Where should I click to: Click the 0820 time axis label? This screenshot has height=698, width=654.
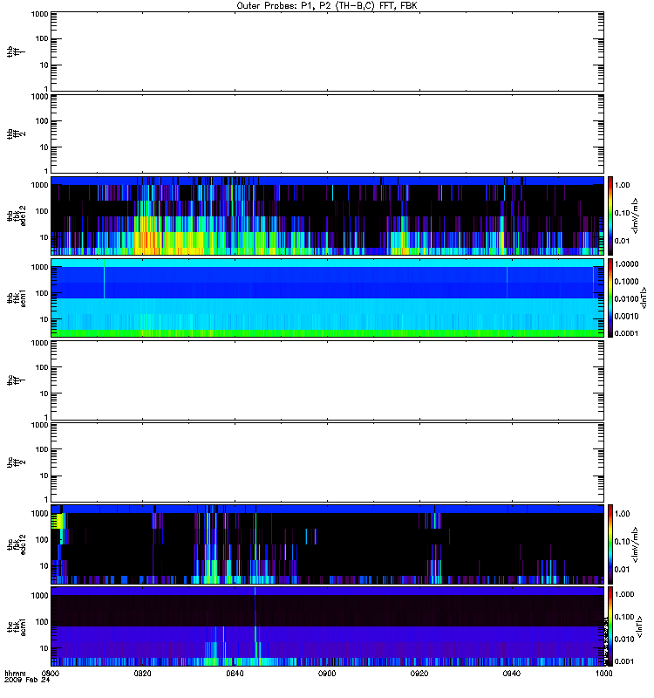click(x=142, y=674)
